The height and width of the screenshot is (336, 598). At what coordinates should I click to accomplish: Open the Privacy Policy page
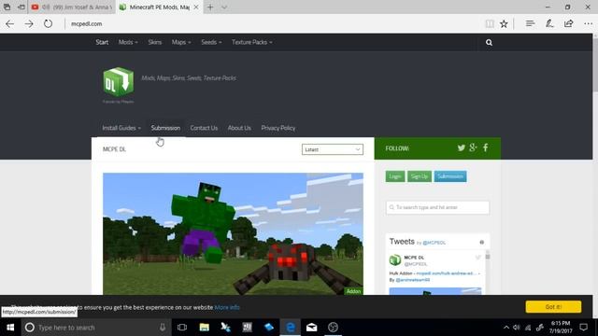point(278,128)
